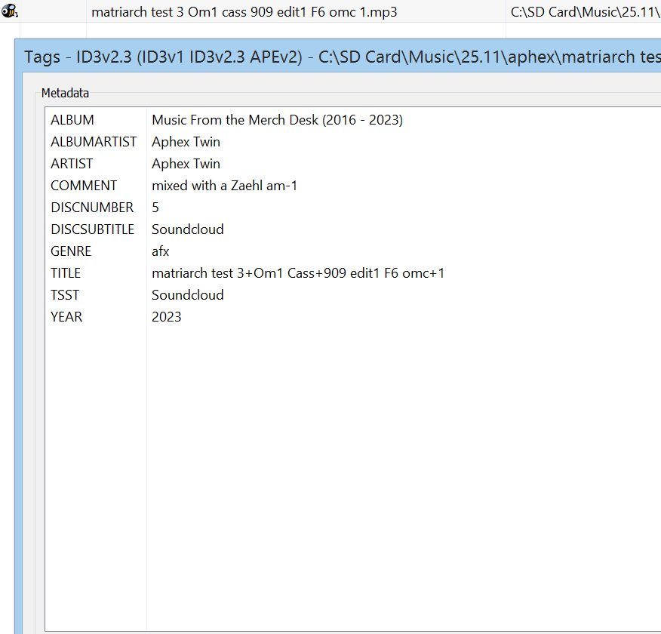The image size is (661, 634).
Task: Click the year value 2023
Action: click(166, 317)
